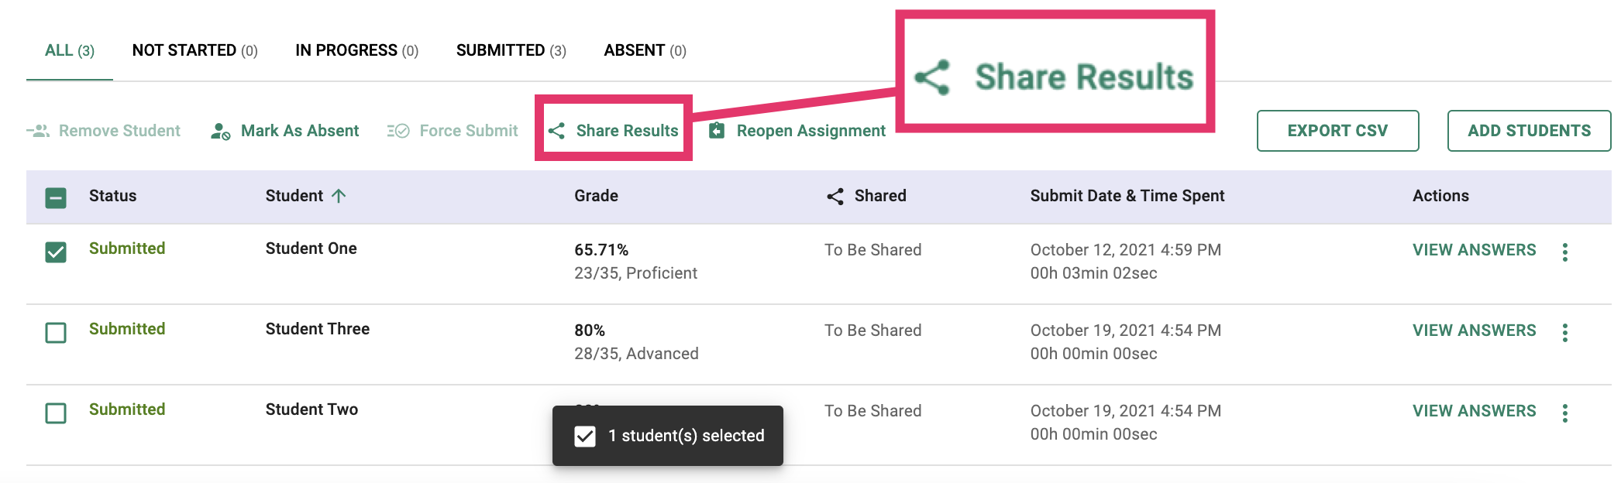Switch to the NOT STARTED tab
This screenshot has width=1621, height=483.
pos(194,50)
